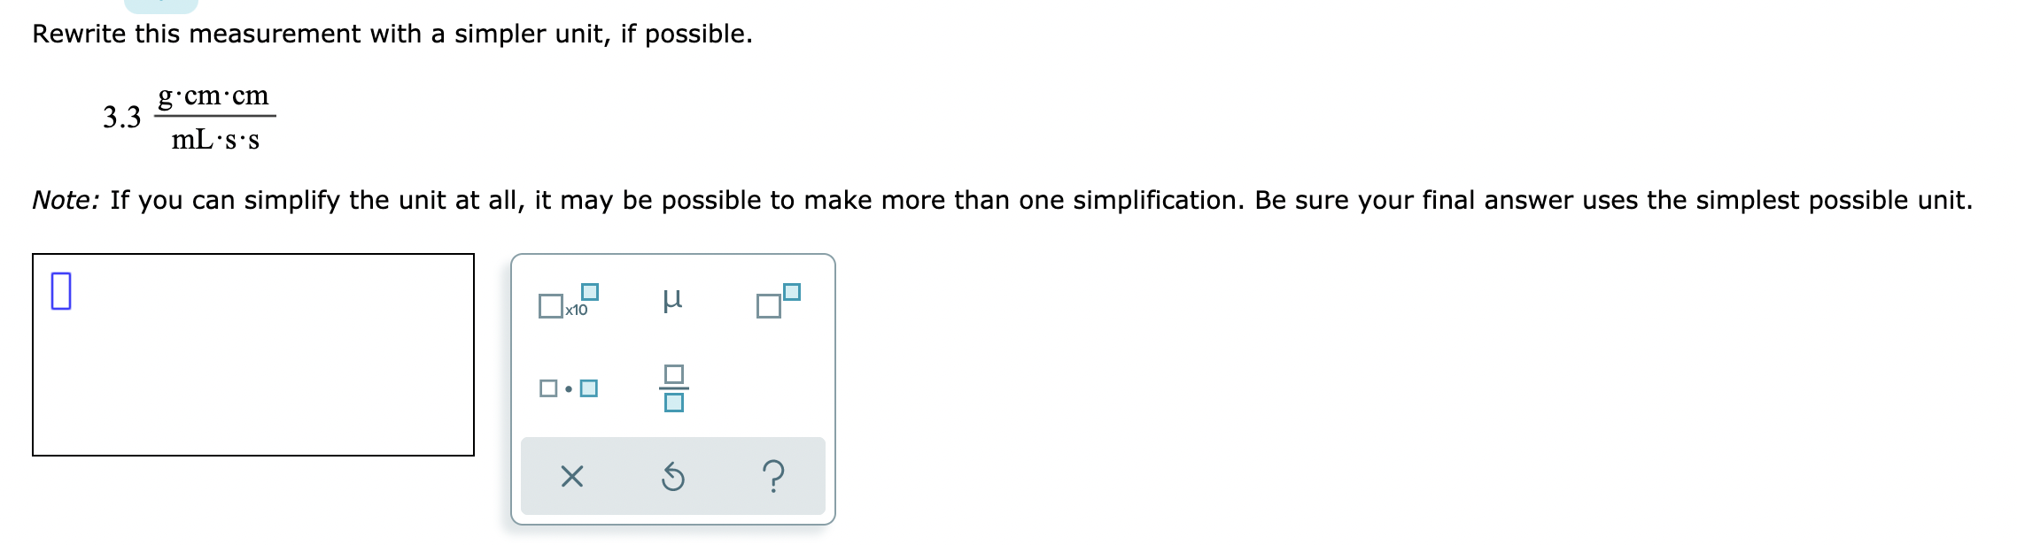Open palette help via the question mark key
This screenshot has width=2017, height=545.
774,478
